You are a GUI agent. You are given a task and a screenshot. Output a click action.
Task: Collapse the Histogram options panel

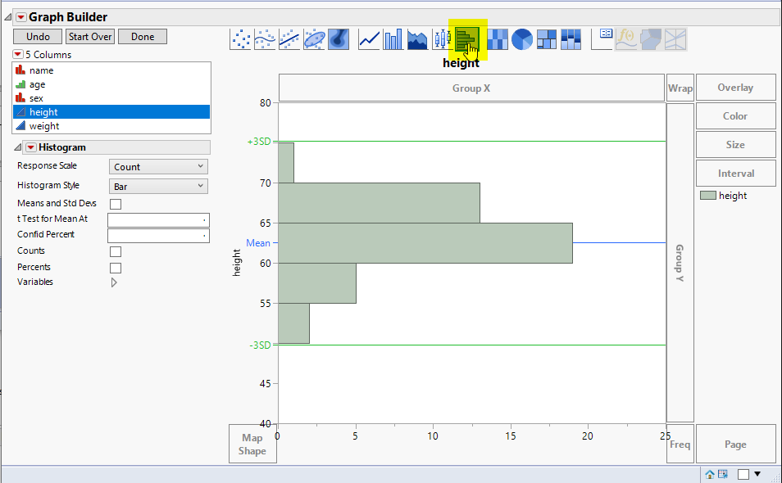[17, 147]
